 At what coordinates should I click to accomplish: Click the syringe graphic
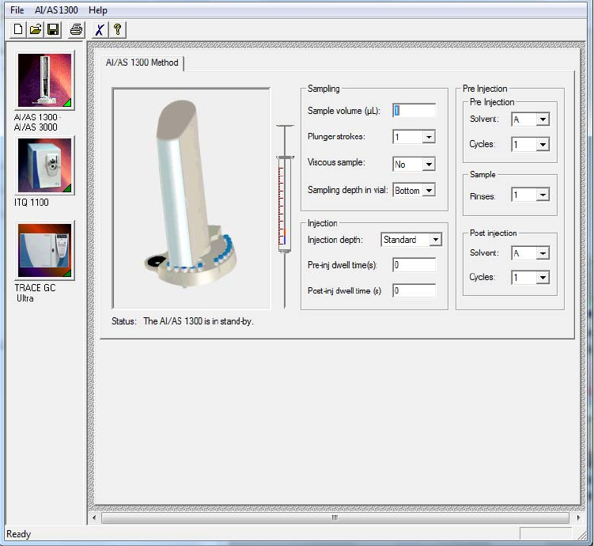coord(285,216)
